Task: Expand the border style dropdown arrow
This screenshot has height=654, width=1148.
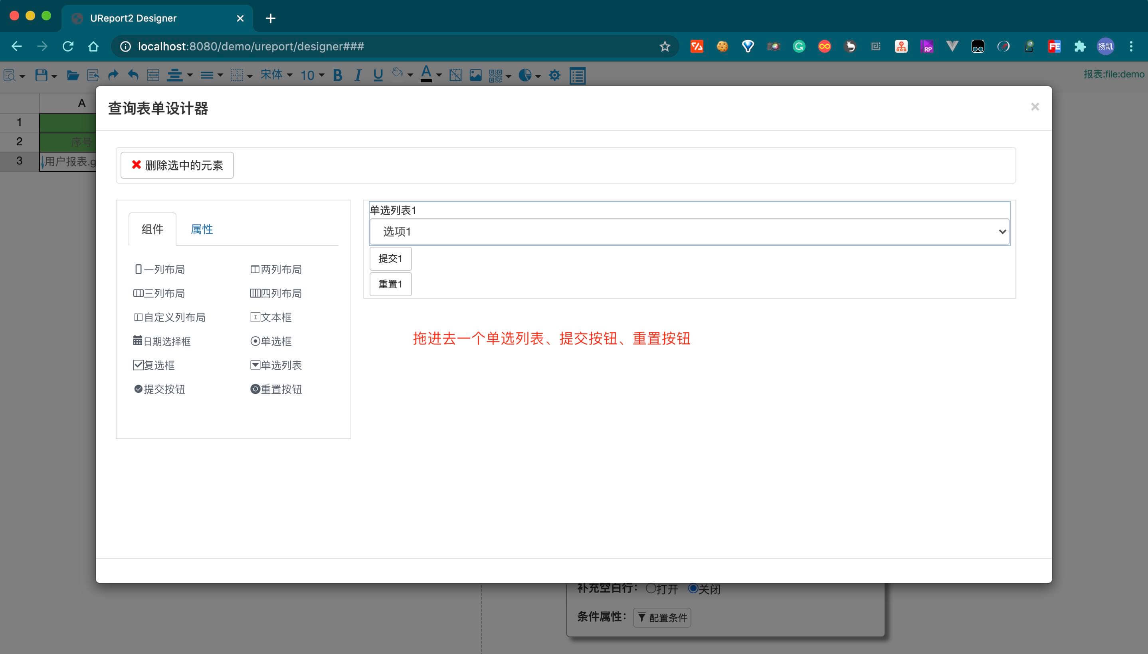Action: [249, 76]
